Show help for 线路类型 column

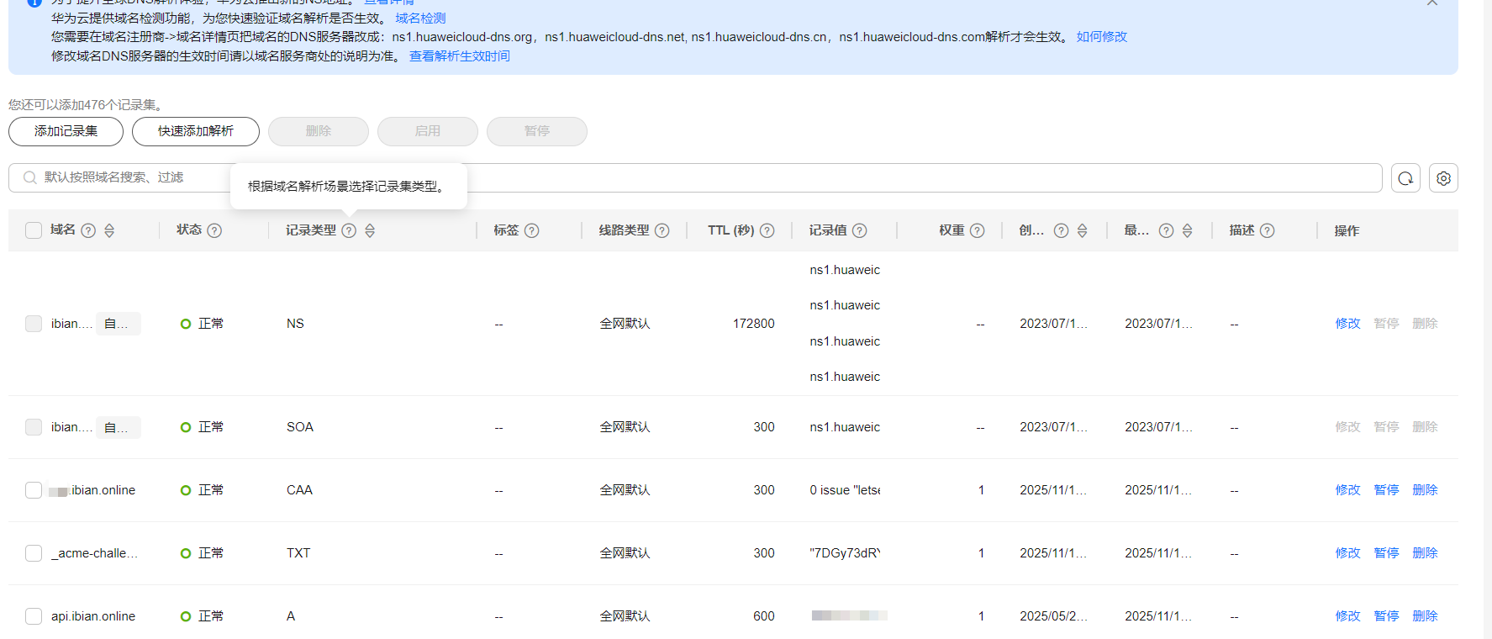click(x=662, y=230)
